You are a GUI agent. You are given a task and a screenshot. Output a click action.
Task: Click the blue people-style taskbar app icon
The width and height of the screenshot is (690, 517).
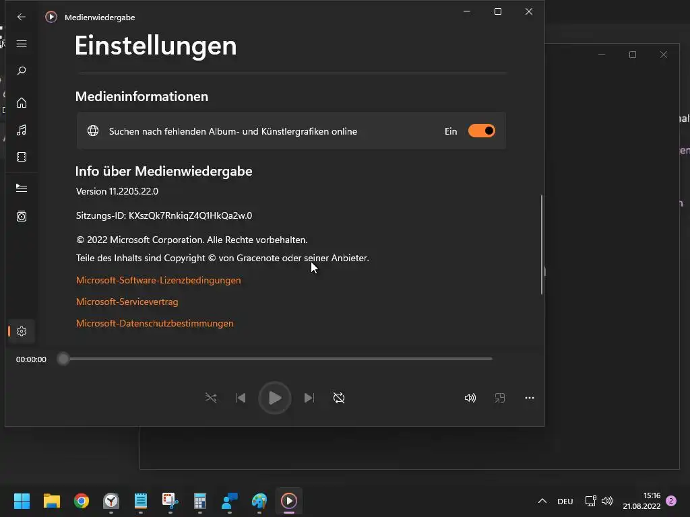pyautogui.click(x=230, y=501)
